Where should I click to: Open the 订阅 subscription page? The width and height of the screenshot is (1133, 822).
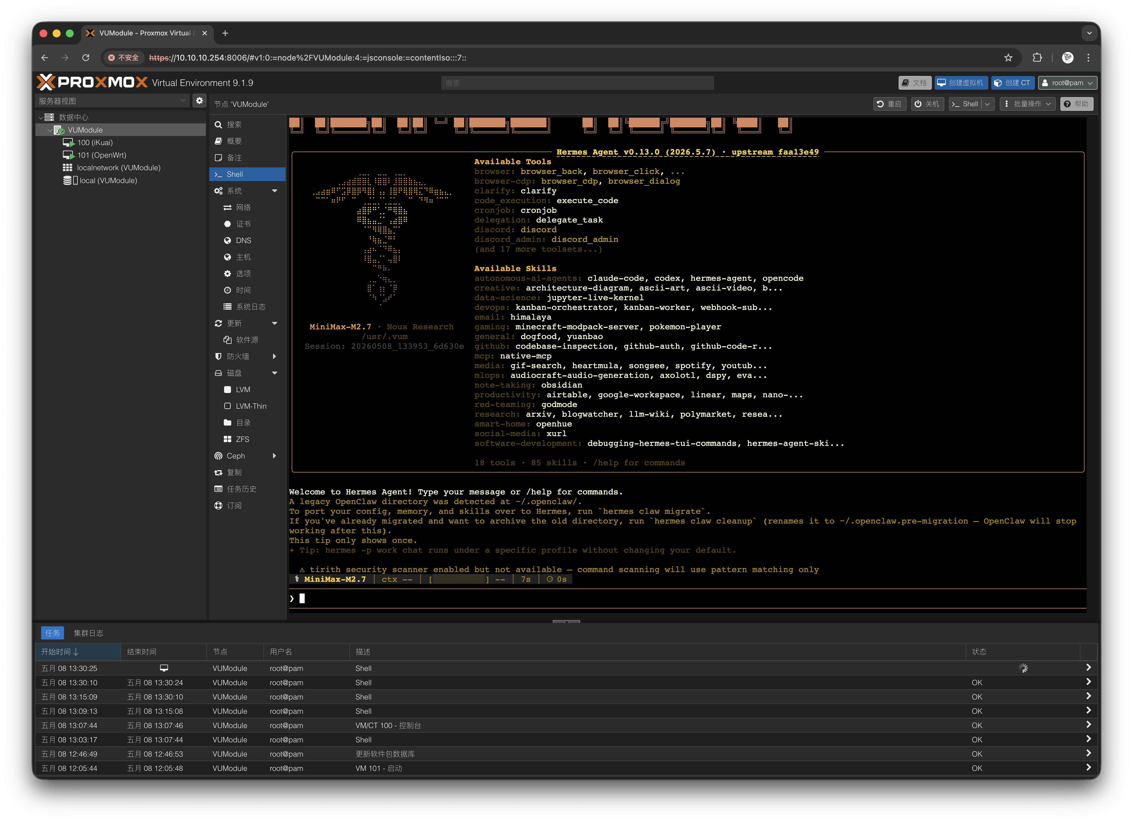click(247, 506)
